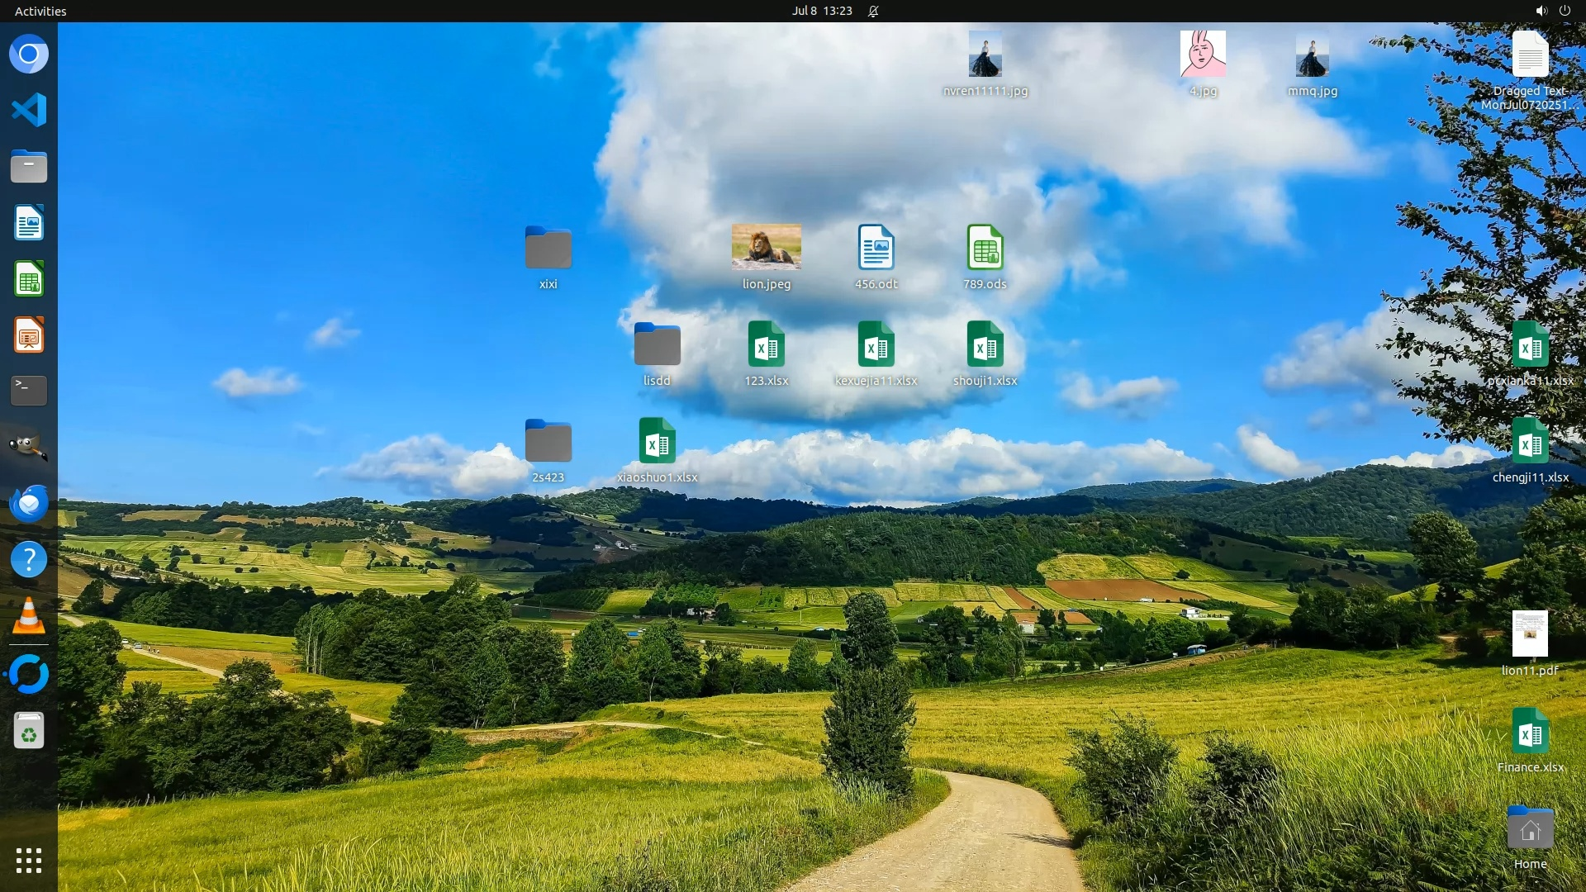Select the Home folder on the desktop

click(x=1530, y=828)
